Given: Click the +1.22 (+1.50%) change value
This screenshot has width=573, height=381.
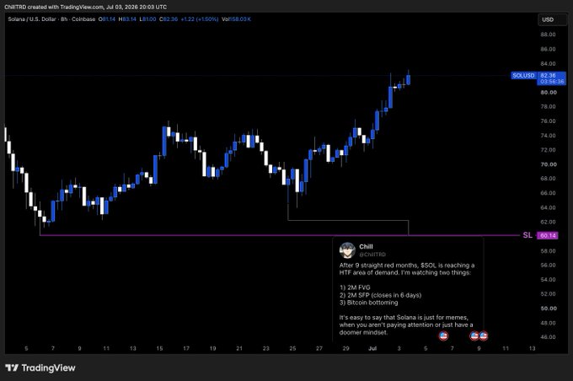Looking at the screenshot, I should tap(200, 19).
